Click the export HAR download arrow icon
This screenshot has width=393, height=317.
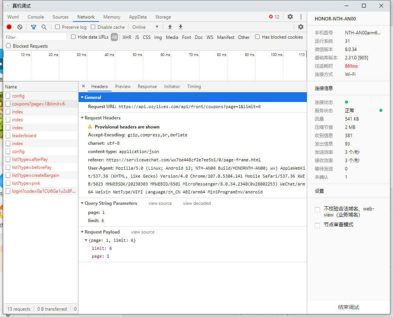tap(181, 27)
